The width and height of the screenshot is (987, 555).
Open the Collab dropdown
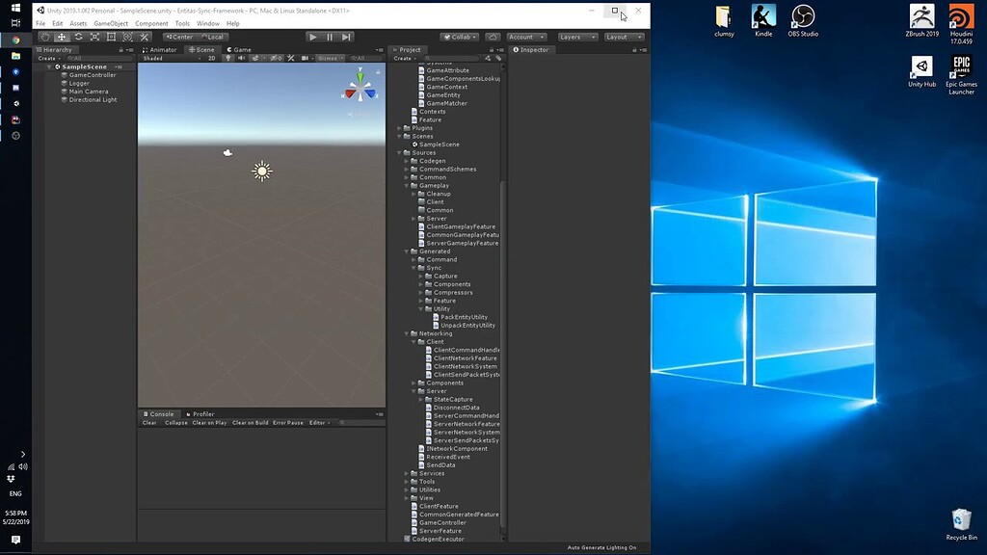tap(460, 36)
